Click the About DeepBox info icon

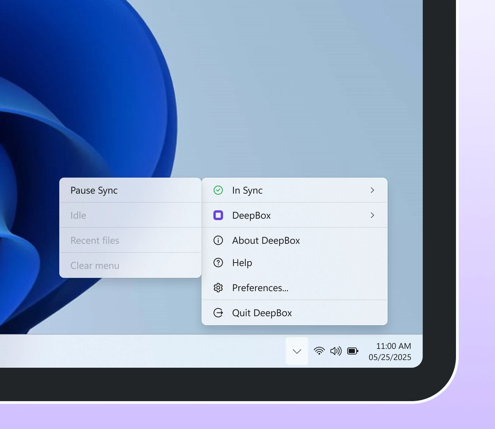click(x=218, y=240)
